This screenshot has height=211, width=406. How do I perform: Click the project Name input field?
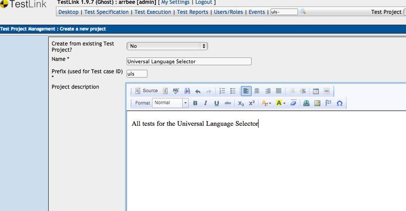189,61
